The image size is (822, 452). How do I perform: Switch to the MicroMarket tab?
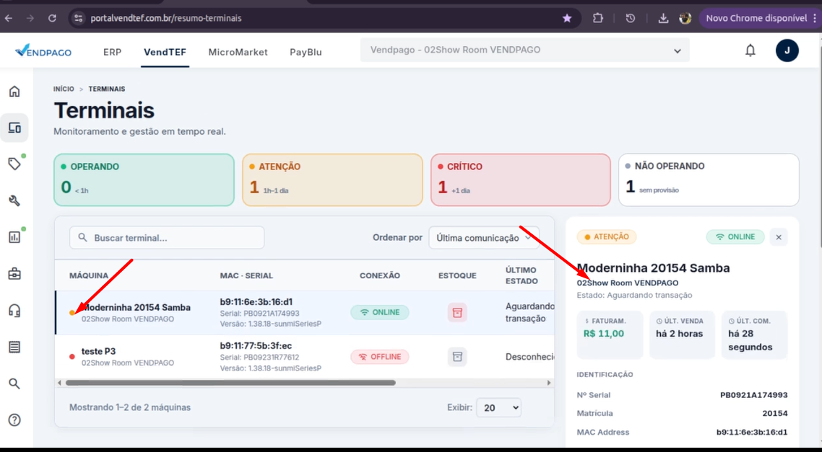tap(238, 52)
